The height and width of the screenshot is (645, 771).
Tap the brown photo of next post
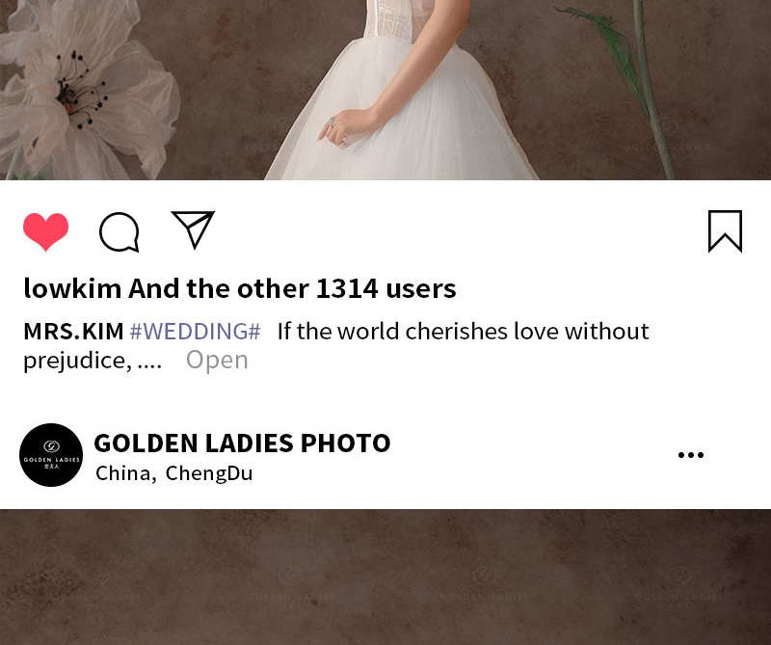(x=385, y=578)
